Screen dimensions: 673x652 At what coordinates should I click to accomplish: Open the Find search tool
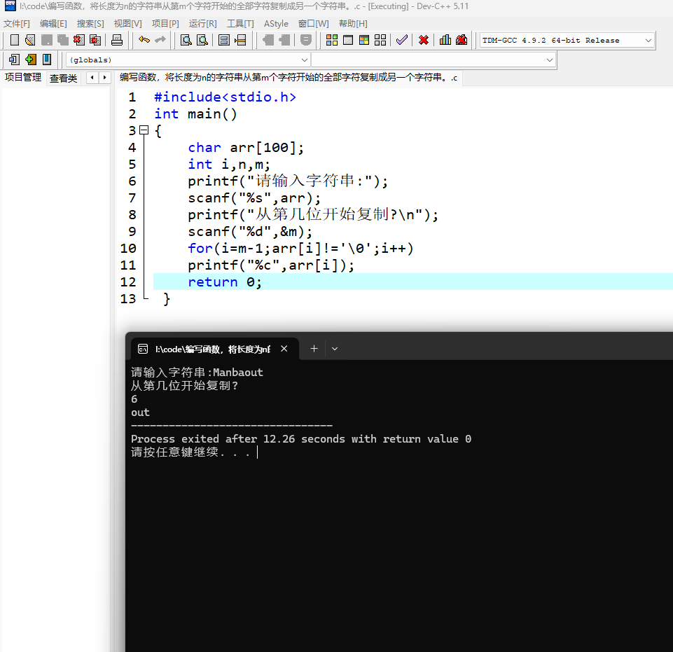pyautogui.click(x=186, y=40)
